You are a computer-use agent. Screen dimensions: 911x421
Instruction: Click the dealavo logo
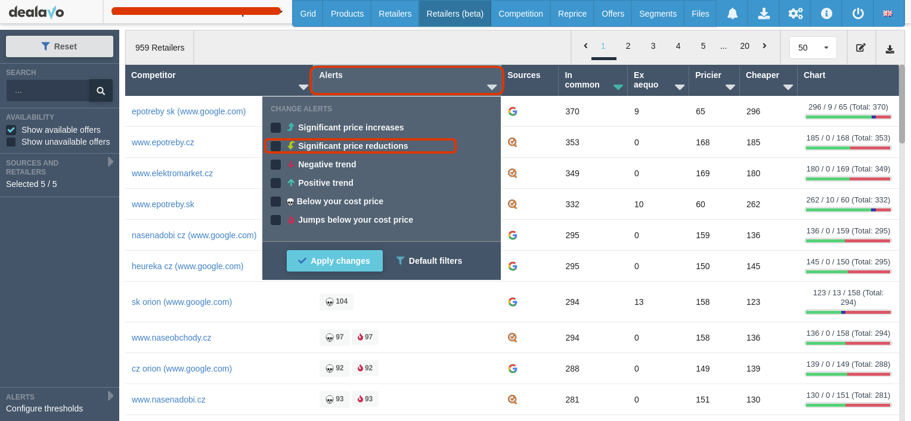pyautogui.click(x=36, y=13)
